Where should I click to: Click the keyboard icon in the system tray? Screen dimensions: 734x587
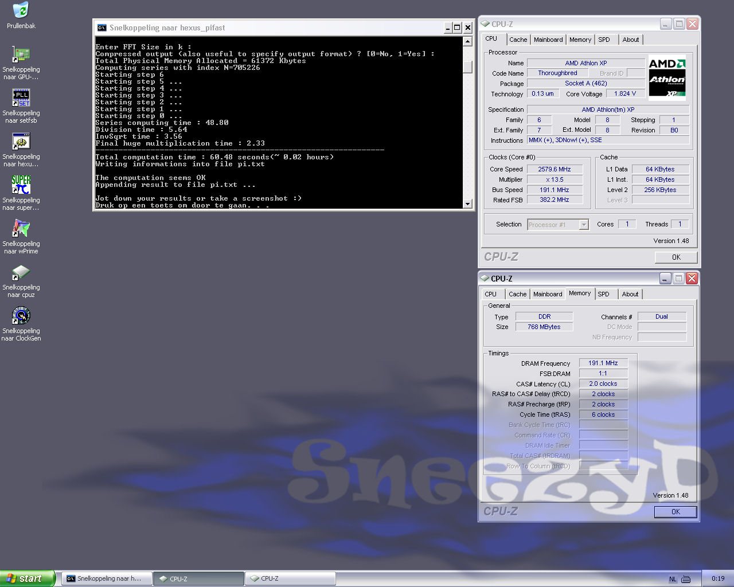[686, 579]
